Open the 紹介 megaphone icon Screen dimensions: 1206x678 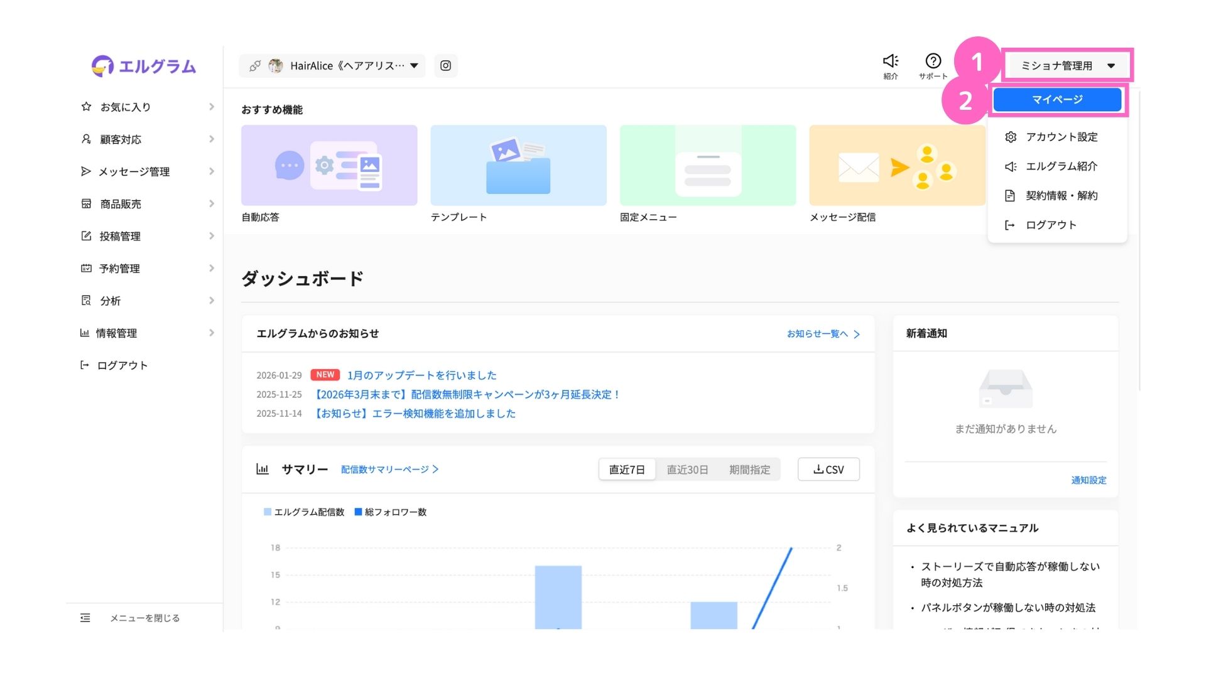coord(890,62)
